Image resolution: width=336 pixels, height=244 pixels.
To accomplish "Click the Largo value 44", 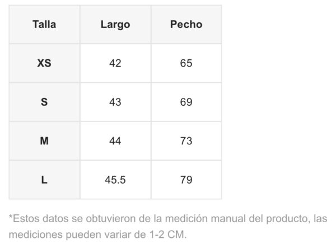I will coord(115,141).
